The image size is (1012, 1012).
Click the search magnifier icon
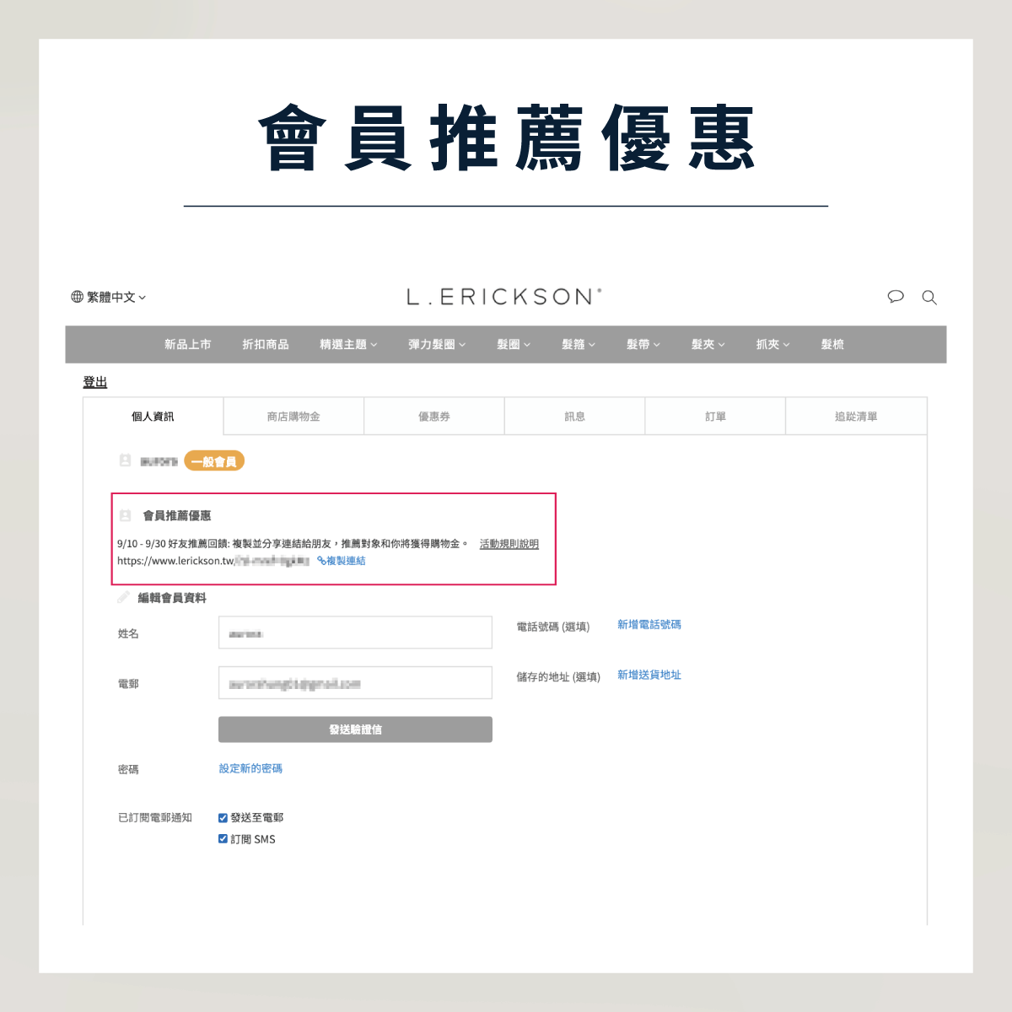coord(929,298)
